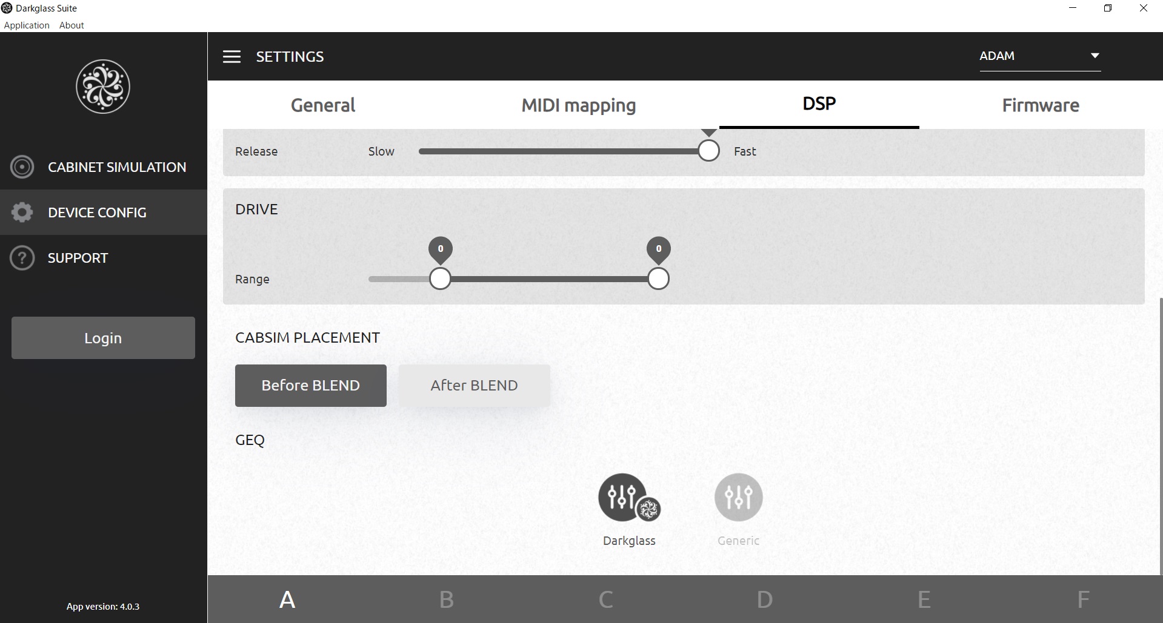
Task: Restore down the Darkglass Suite window
Action: pyautogui.click(x=1108, y=8)
